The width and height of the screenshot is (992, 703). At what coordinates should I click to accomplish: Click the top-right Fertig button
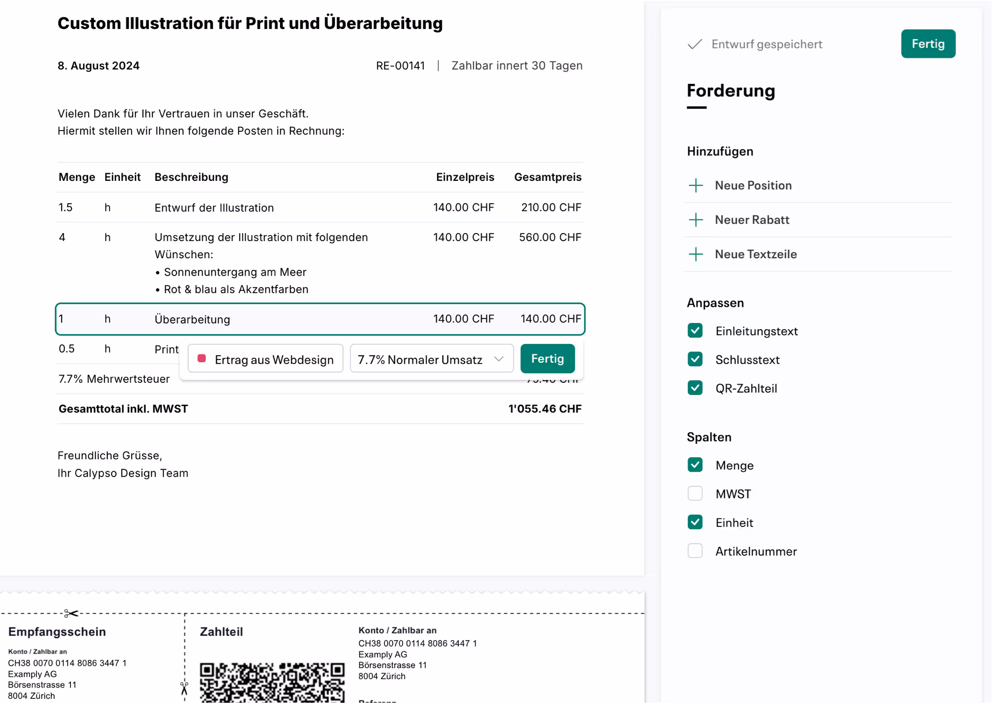click(x=928, y=44)
